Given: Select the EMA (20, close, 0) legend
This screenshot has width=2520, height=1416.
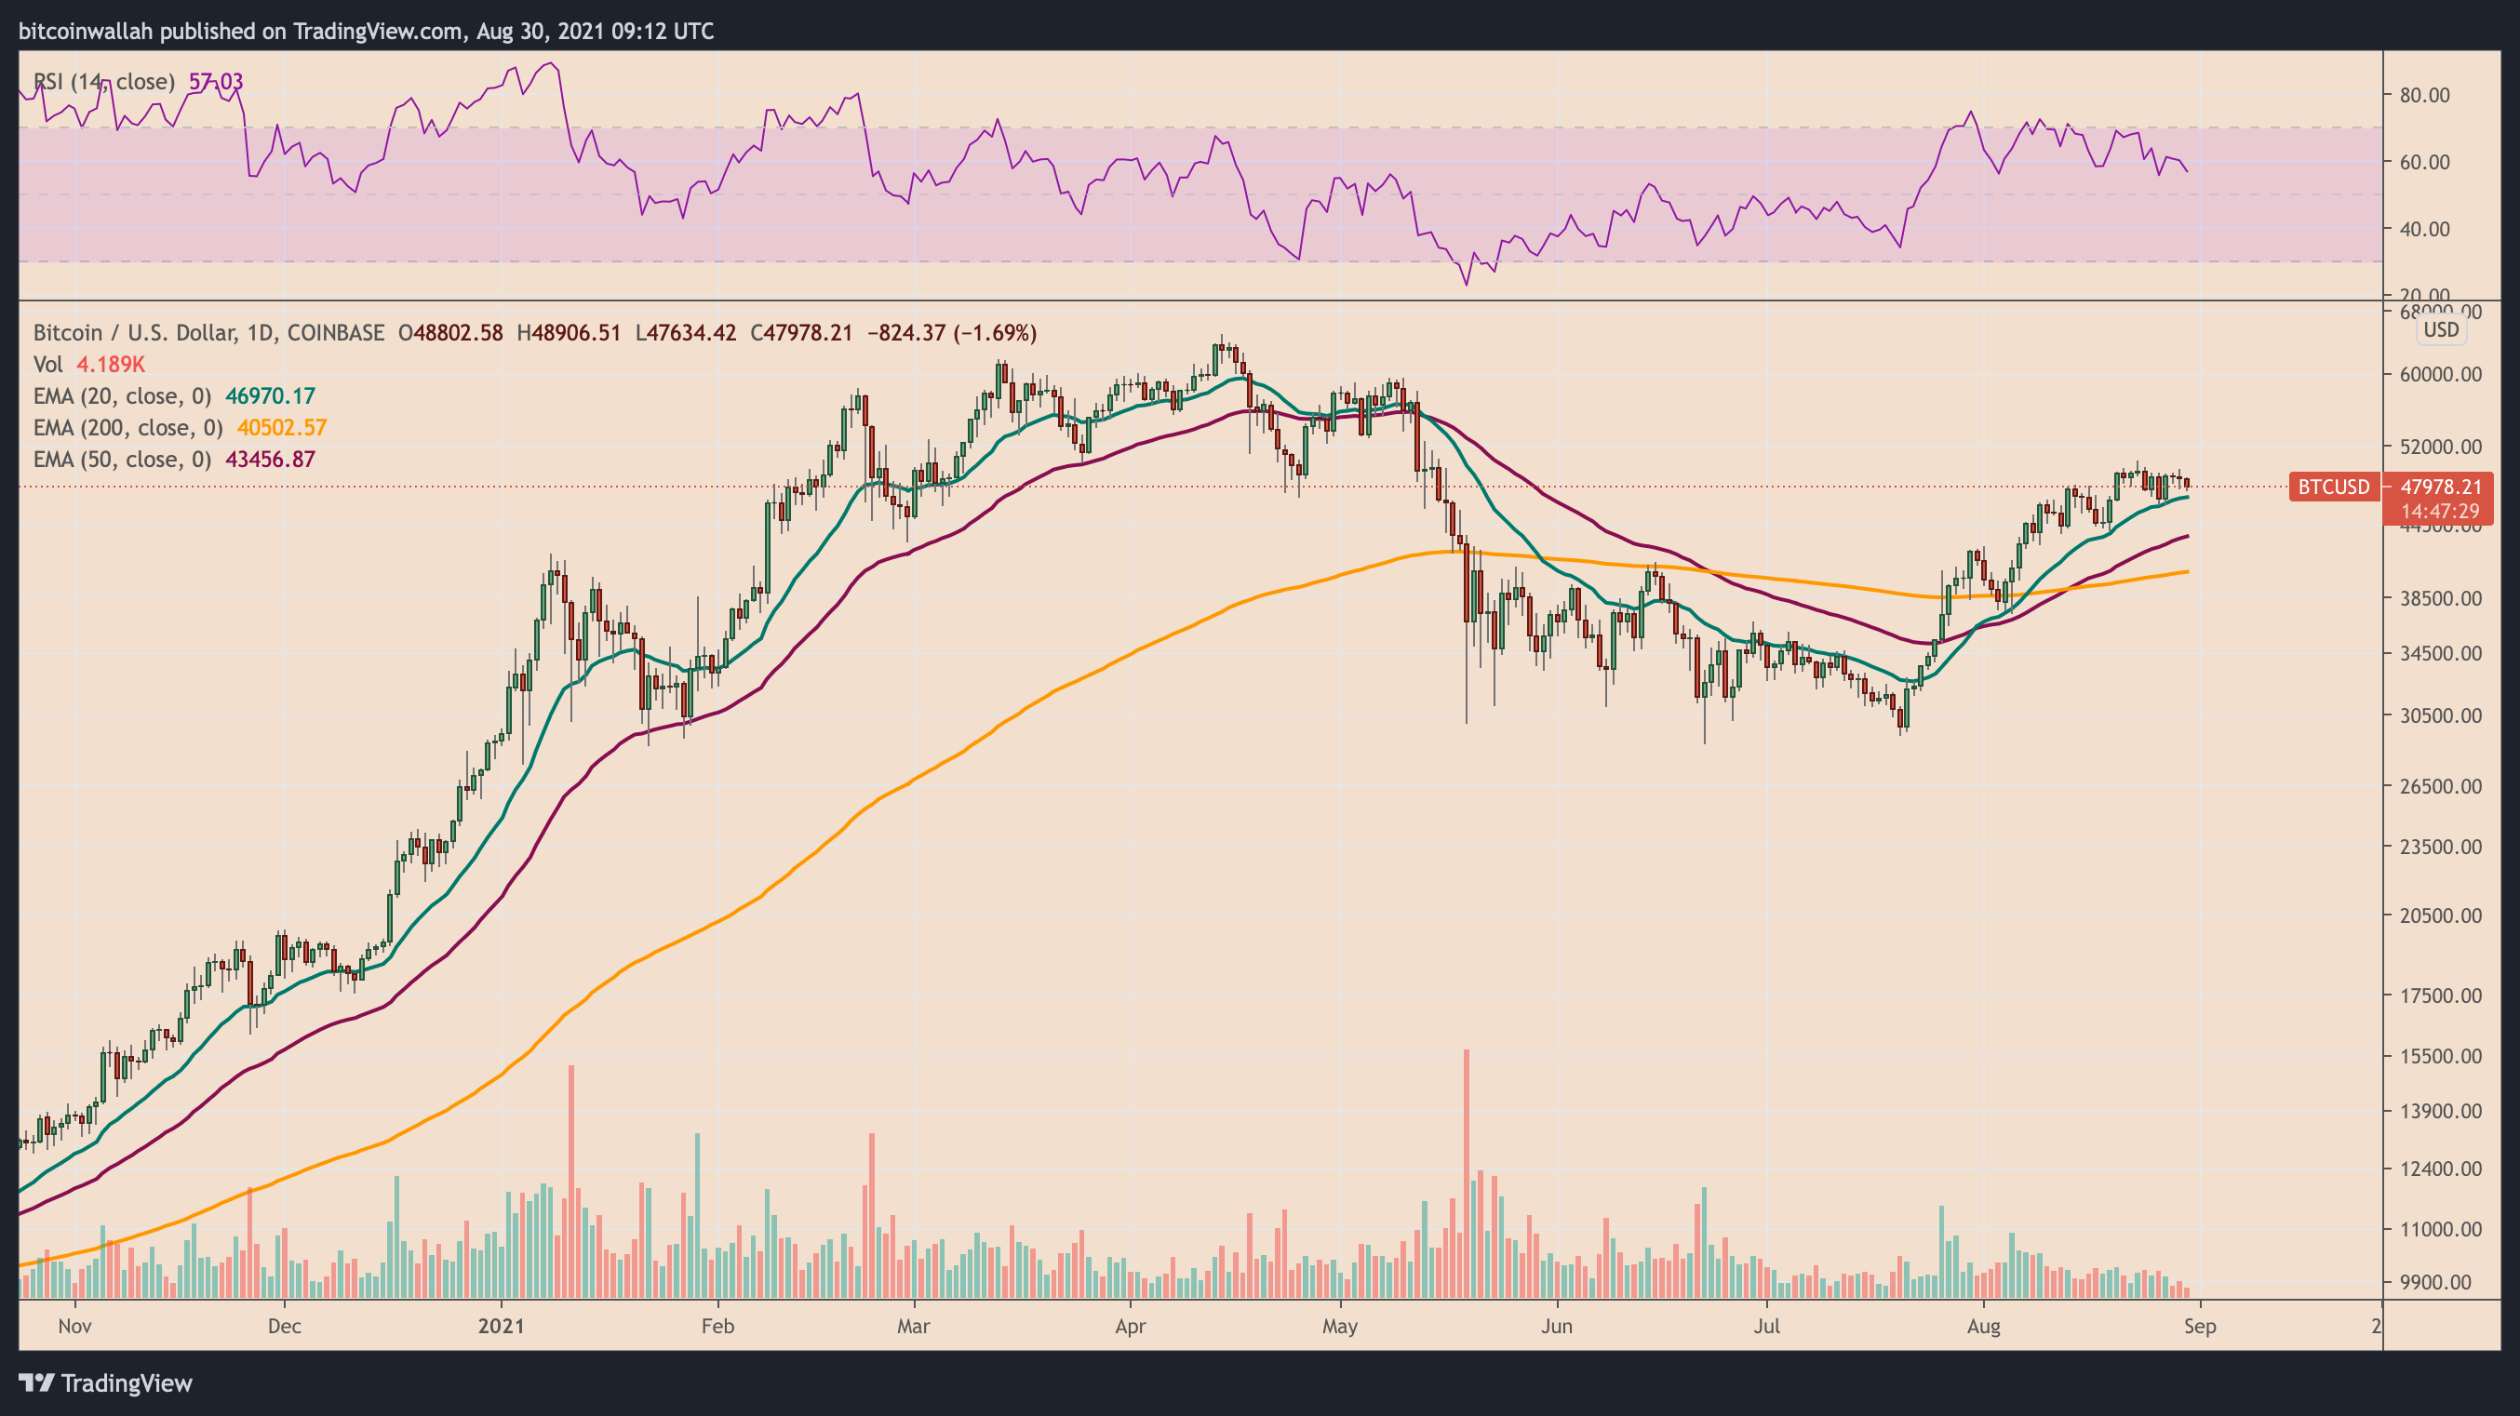Looking at the screenshot, I should tap(122, 396).
